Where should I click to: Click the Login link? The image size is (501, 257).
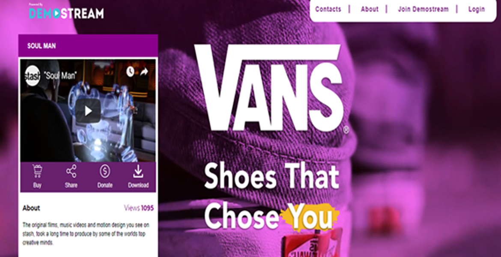[x=477, y=9]
